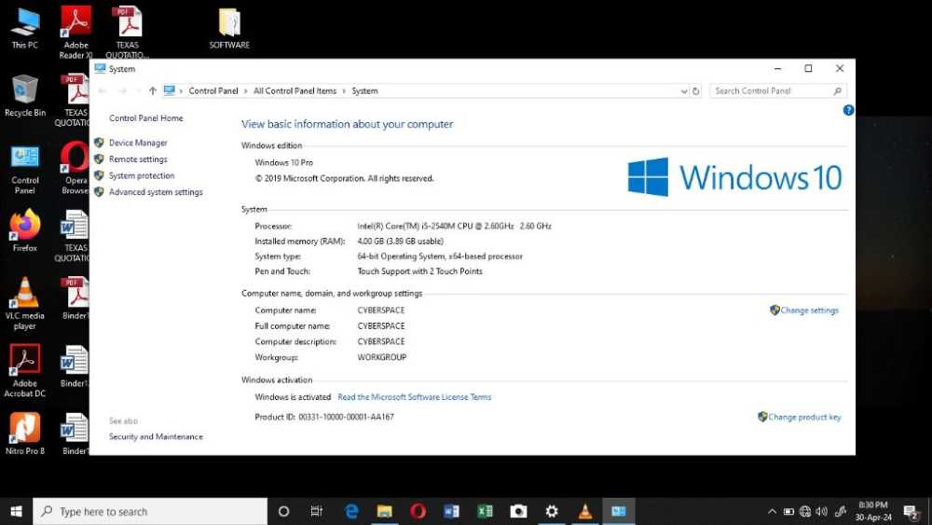Select Recycle Bin desktop icon
932x525 pixels.
tap(24, 96)
